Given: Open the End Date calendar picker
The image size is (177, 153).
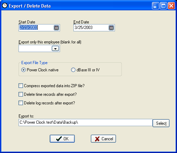Looking at the screenshot, I should pyautogui.click(x=111, y=28).
